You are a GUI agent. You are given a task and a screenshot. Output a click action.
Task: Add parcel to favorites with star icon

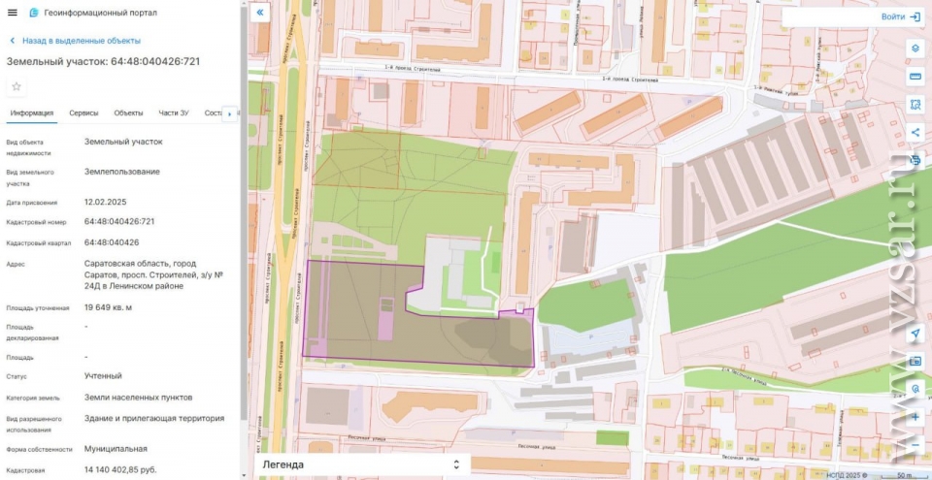click(17, 86)
